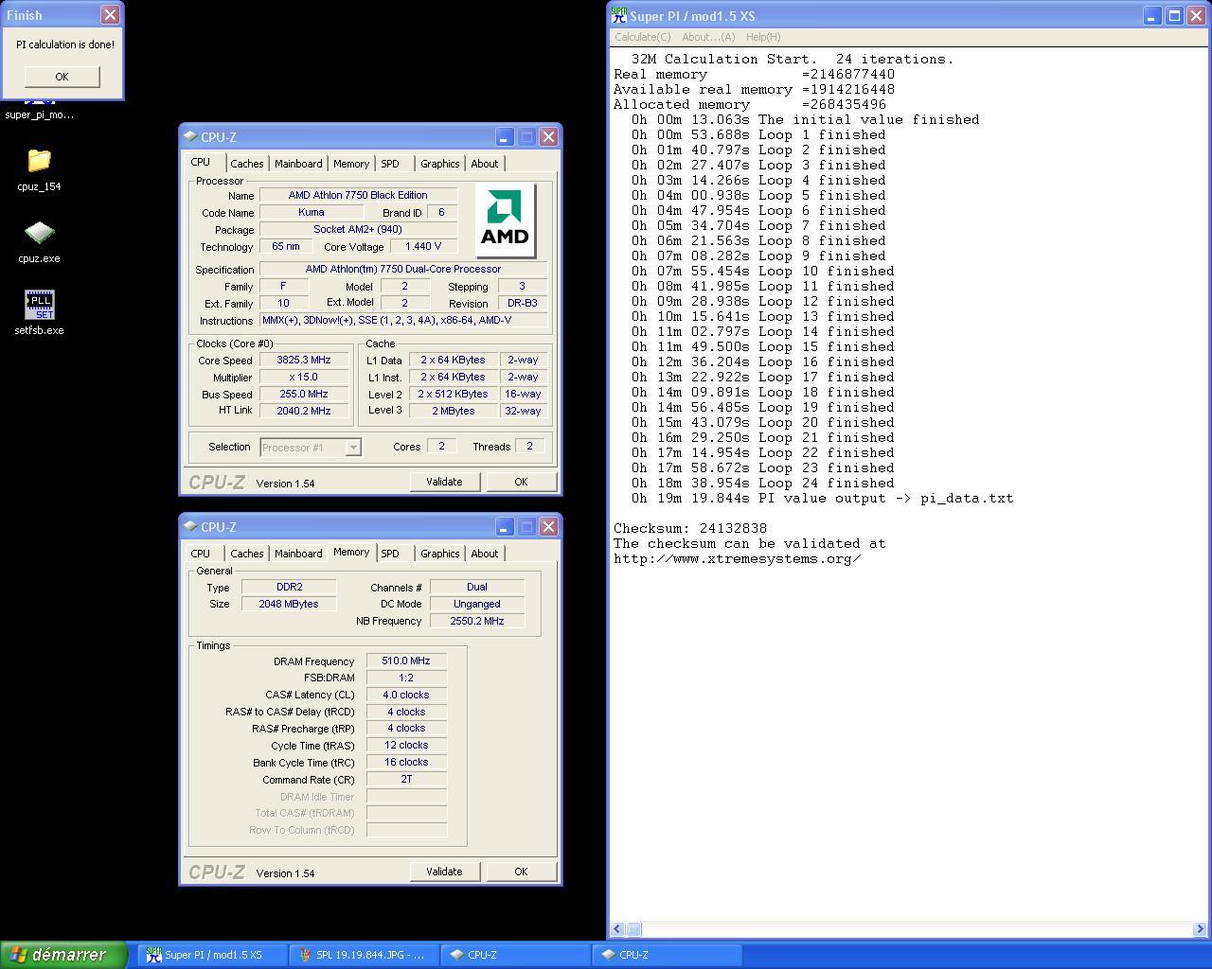Click the upper CPU-Z window title icon
This screenshot has width=1212, height=969.
(x=190, y=137)
